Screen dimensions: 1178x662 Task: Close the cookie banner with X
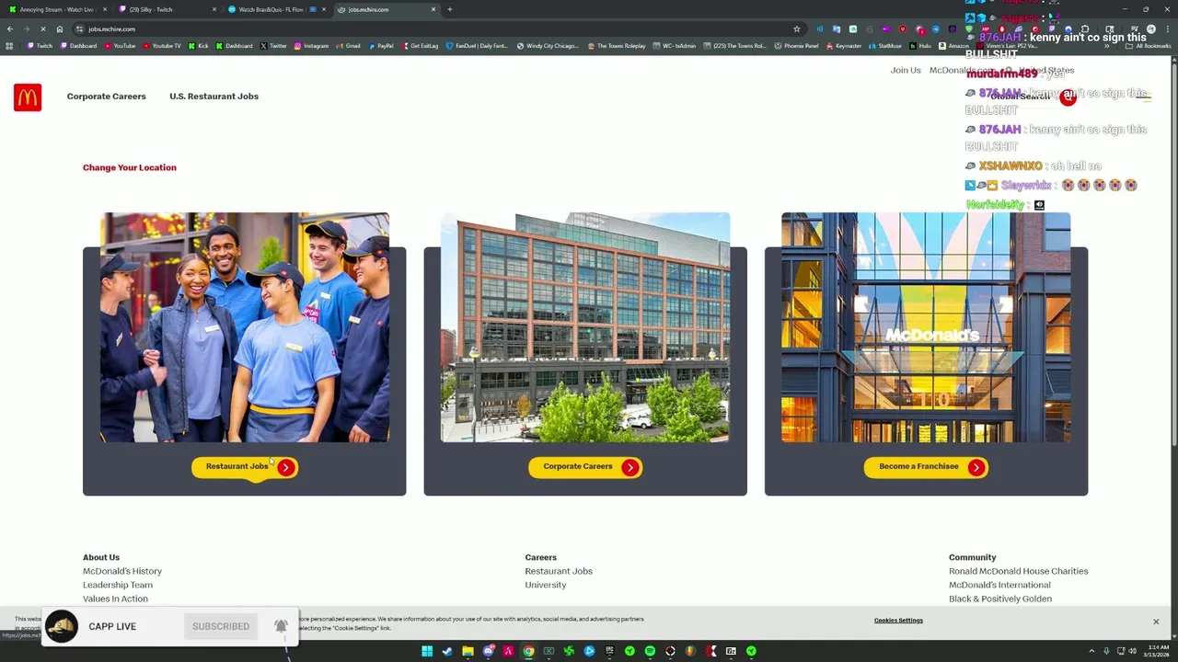tap(1156, 622)
